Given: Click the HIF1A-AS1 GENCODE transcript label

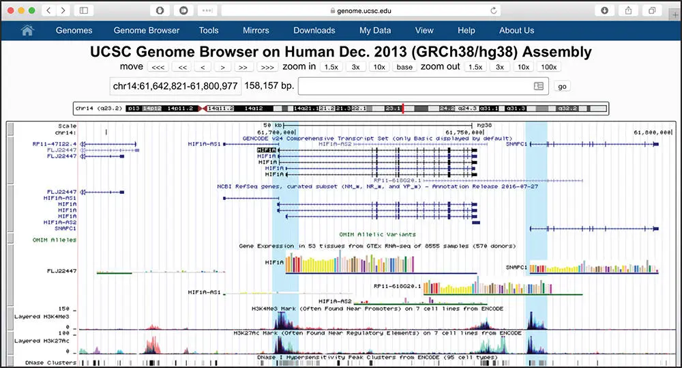Looking at the screenshot, I should [x=205, y=144].
